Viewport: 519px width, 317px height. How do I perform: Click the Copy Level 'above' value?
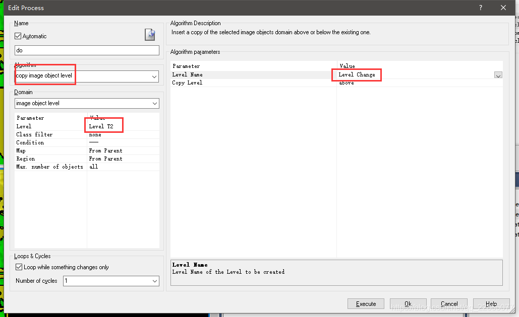[420, 83]
